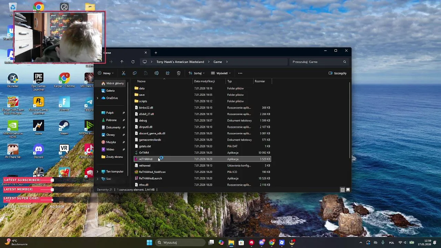The height and width of the screenshot is (248, 441).
Task: Click in Przeszukaj: Game search field
Action: click(319, 62)
